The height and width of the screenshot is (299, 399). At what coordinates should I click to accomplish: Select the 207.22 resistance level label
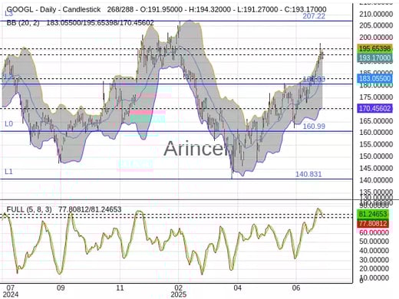coord(314,16)
